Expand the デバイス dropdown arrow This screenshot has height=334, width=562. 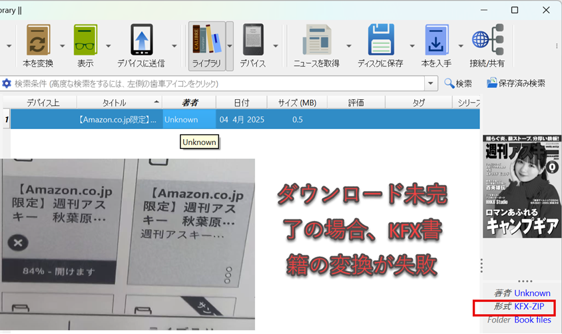click(276, 46)
